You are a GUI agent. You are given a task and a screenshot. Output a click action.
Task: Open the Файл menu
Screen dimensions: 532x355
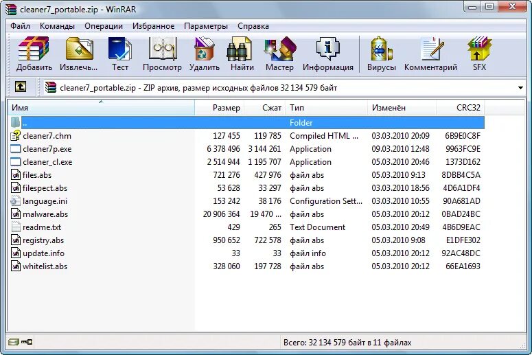(x=20, y=26)
